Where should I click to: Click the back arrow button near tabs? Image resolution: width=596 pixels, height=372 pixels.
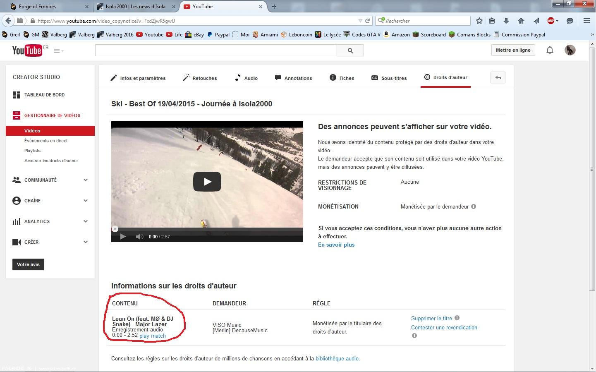498,77
